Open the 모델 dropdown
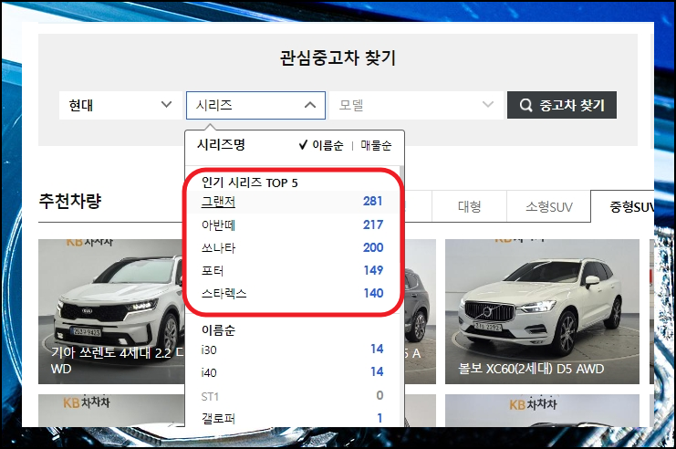This screenshot has height=449, width=676. (x=416, y=105)
